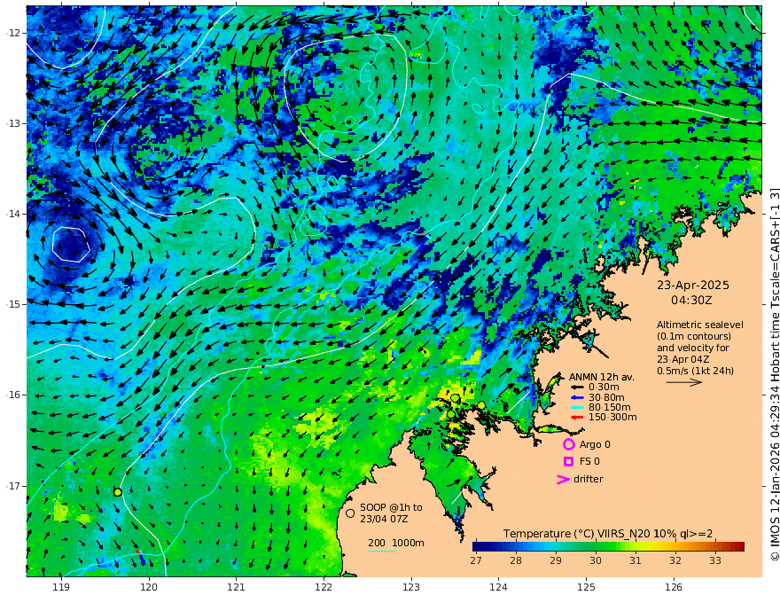The height and width of the screenshot is (603, 780).
Task: Click the magenta FS square legend icon
Action: pyautogui.click(x=568, y=462)
